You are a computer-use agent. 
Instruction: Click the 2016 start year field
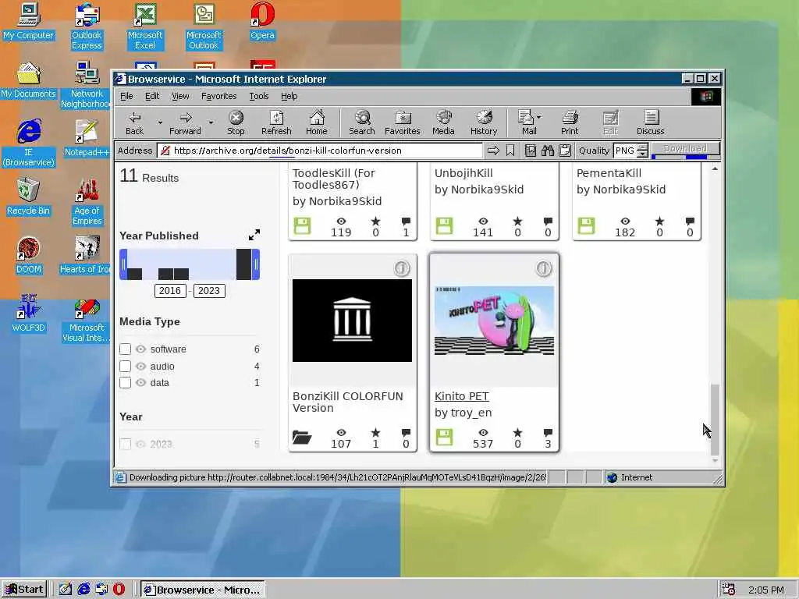[x=169, y=291]
